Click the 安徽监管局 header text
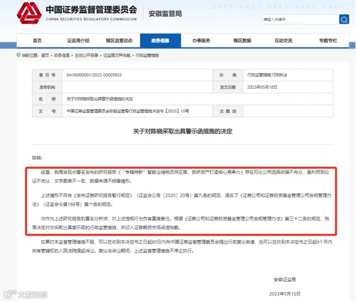 coord(165,14)
